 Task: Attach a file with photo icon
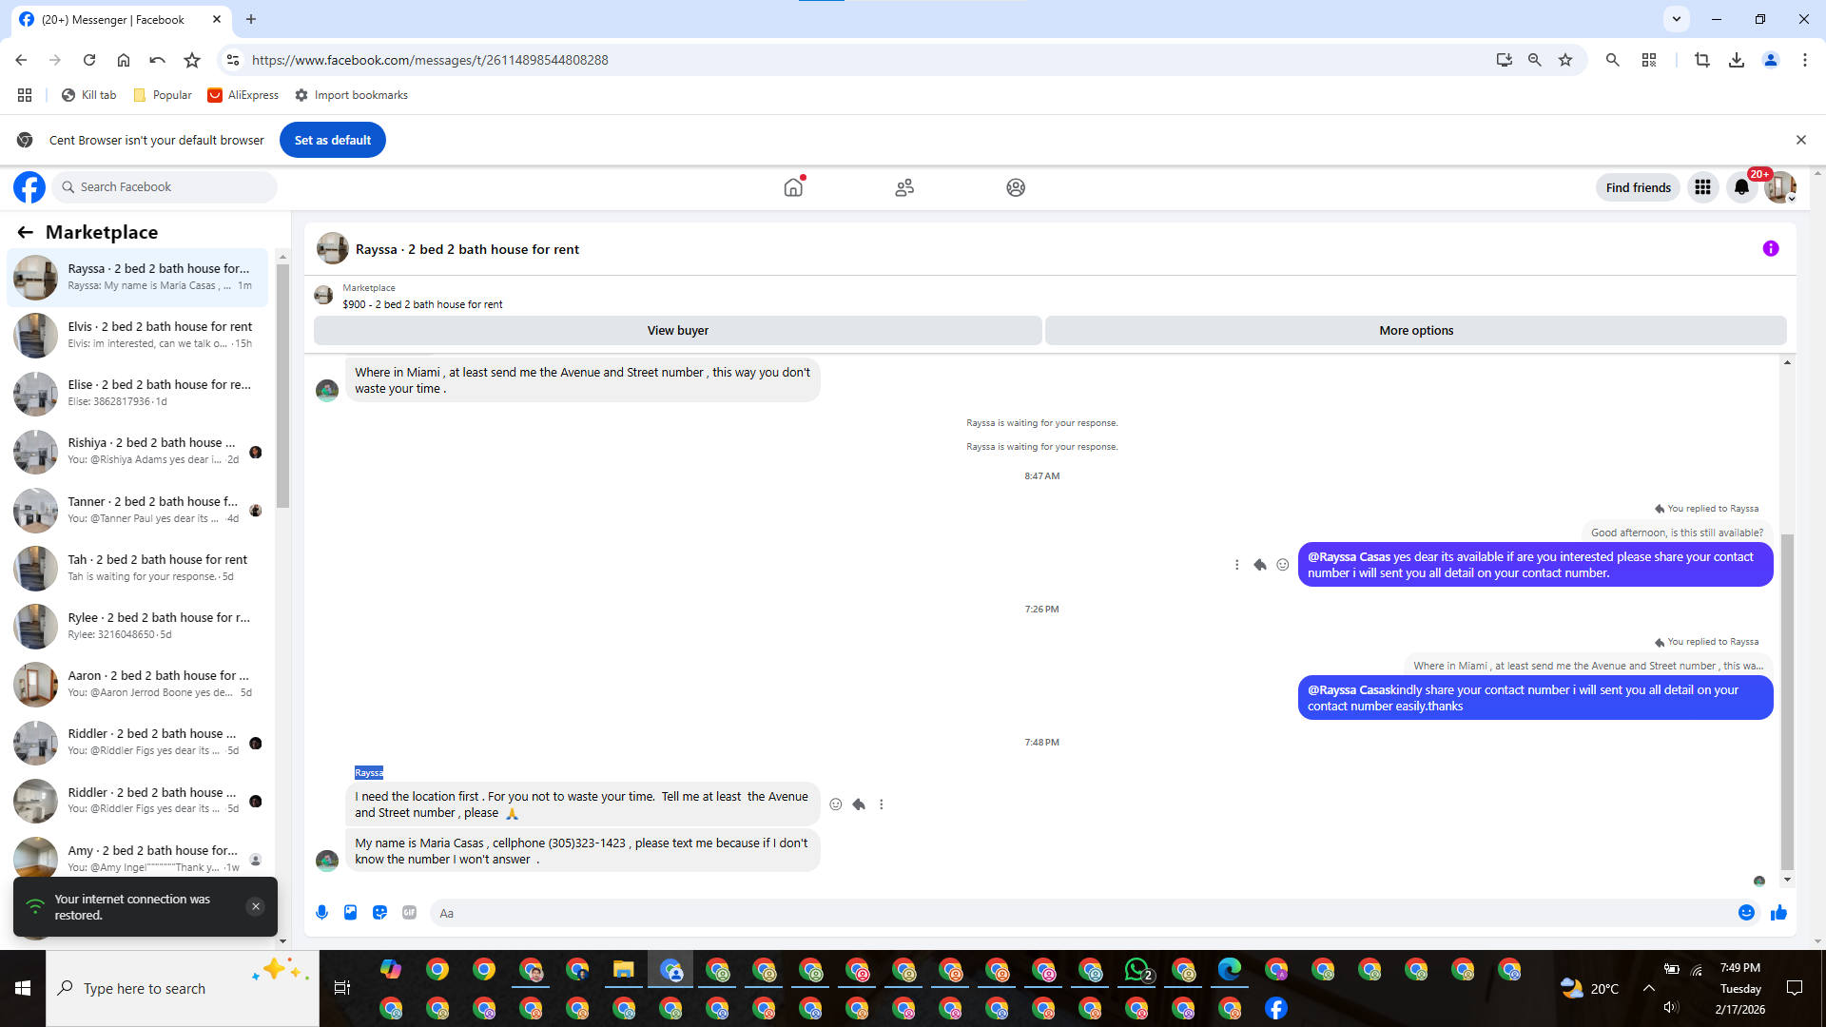[x=351, y=913]
